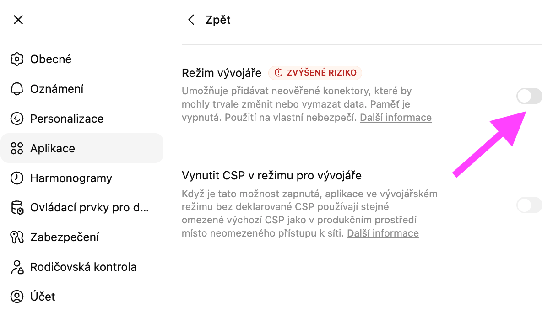Image resolution: width=553 pixels, height=313 pixels.
Task: Click the Oznámení bell icon
Action: tap(17, 89)
